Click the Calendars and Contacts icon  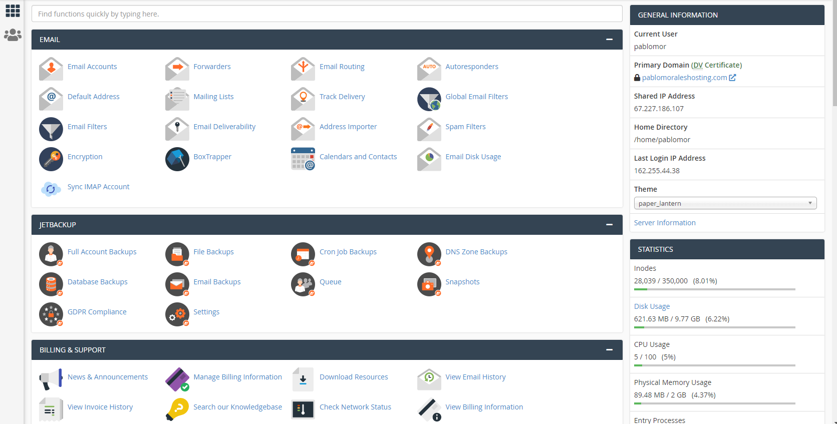coord(303,159)
